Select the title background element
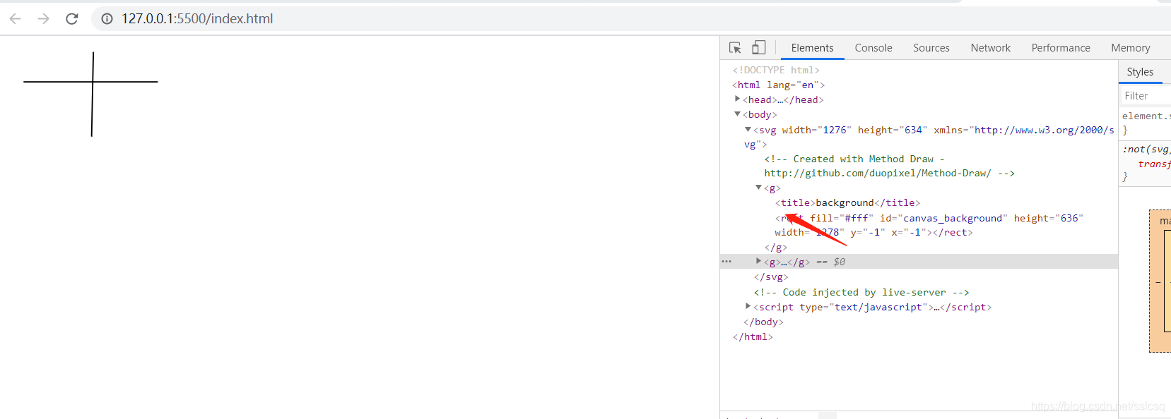This screenshot has width=1171, height=419. coord(847,203)
